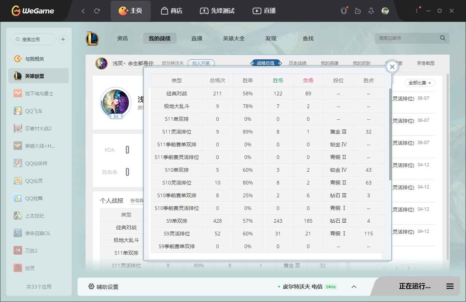Viewport: 466px width, 302px height.
Task: Open the 直播 tab in top bar
Action: coord(264,11)
